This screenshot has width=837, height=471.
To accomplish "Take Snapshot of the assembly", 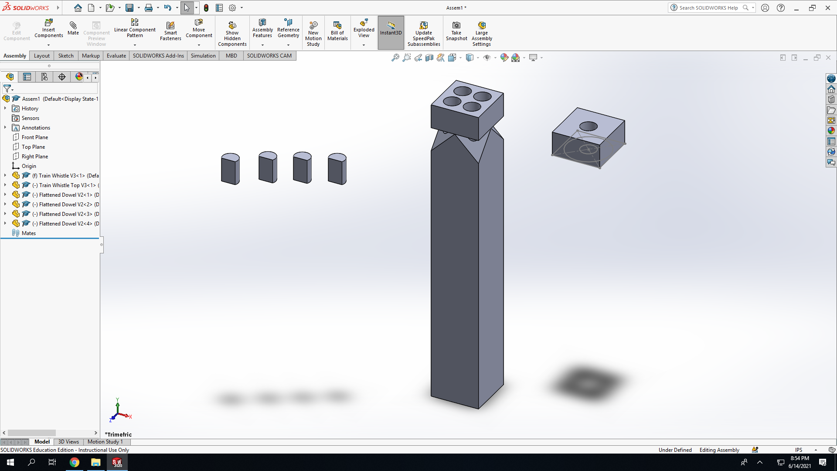I will click(456, 31).
